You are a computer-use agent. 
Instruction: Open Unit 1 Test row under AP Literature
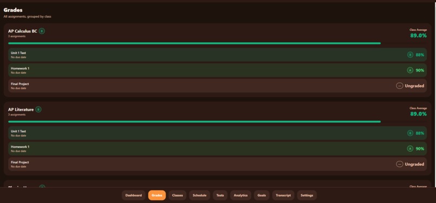point(217,133)
